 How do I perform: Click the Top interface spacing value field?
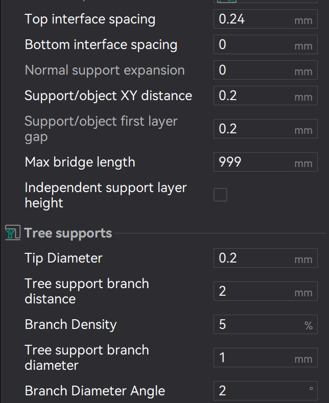pos(253,19)
